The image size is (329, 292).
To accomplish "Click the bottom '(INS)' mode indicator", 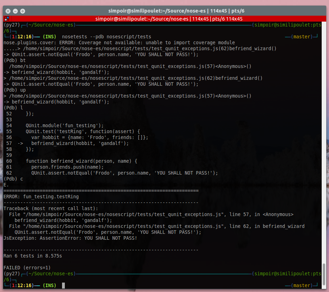I will pos(49,285).
